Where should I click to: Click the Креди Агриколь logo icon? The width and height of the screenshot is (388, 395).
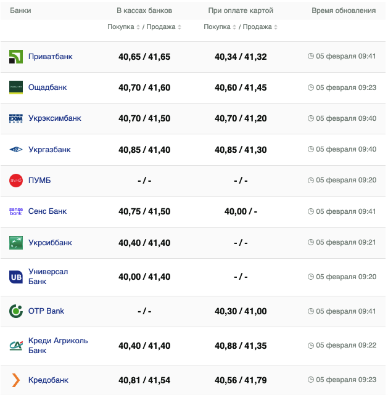16,346
